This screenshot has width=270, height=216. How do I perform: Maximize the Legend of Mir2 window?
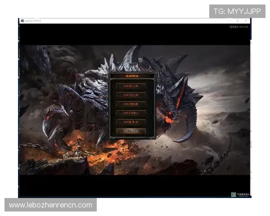[x=238, y=21]
